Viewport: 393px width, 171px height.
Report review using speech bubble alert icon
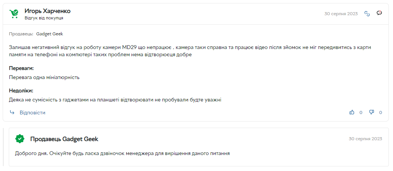tap(379, 13)
